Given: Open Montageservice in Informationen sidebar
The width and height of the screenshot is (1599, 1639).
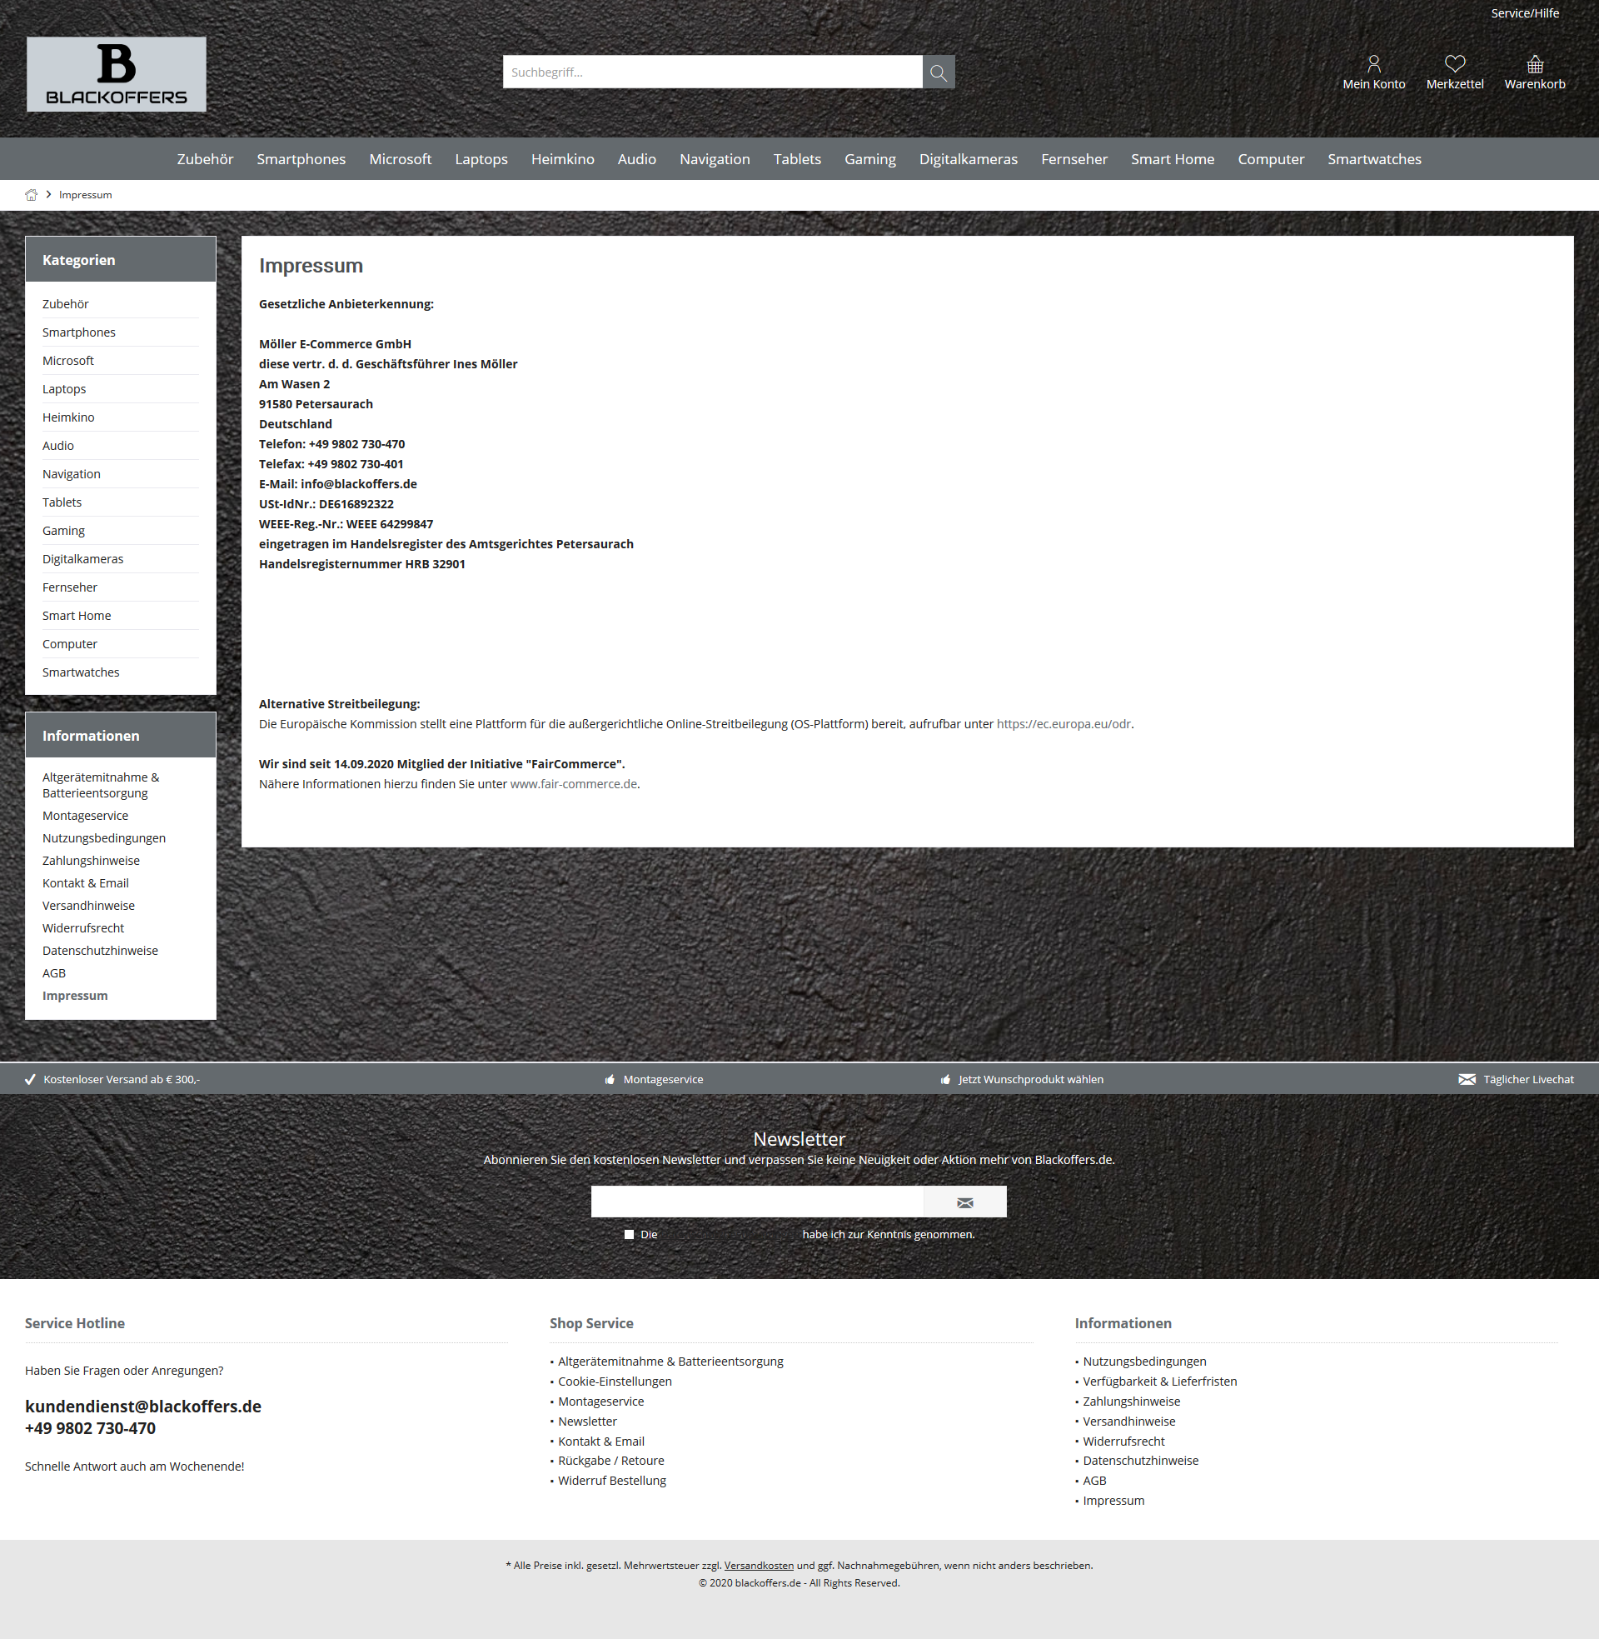Looking at the screenshot, I should point(85,816).
